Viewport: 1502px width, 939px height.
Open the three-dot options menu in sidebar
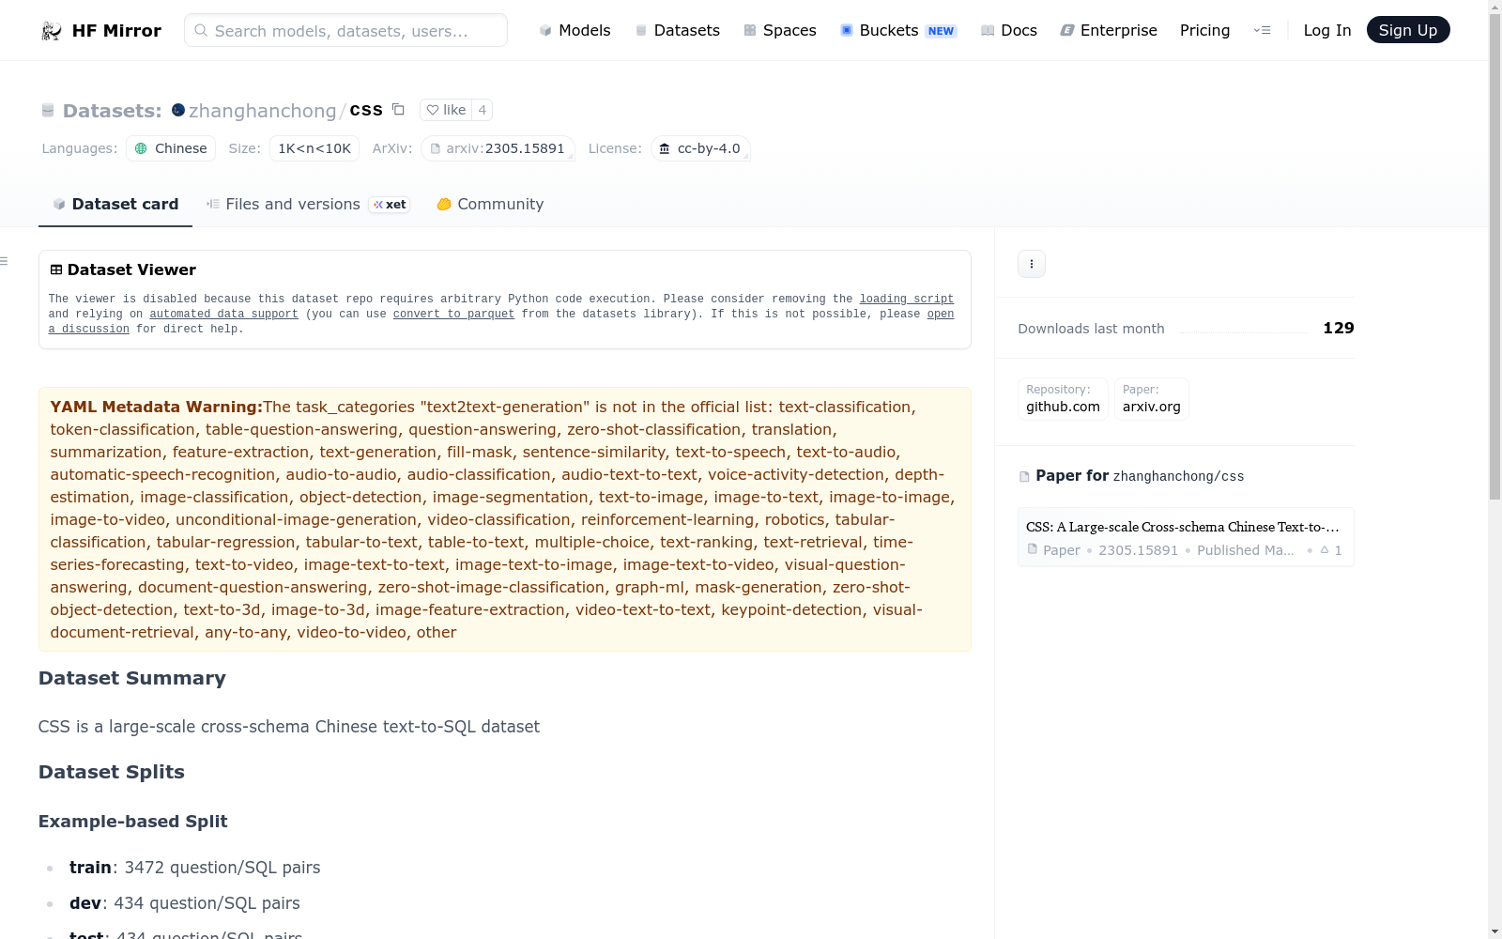(1032, 264)
